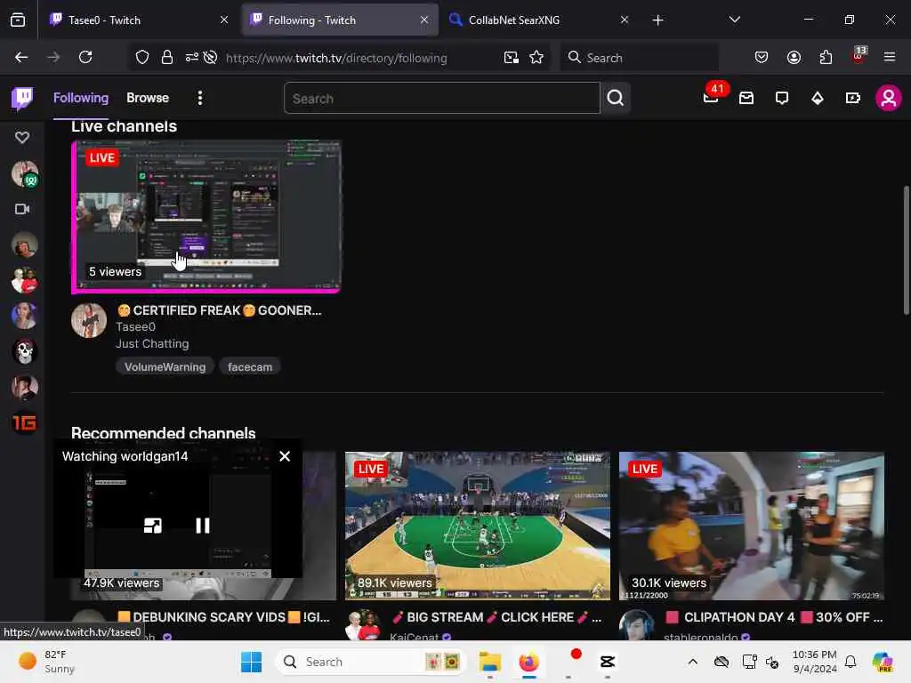Click the page vertical scrollbar

(907, 250)
